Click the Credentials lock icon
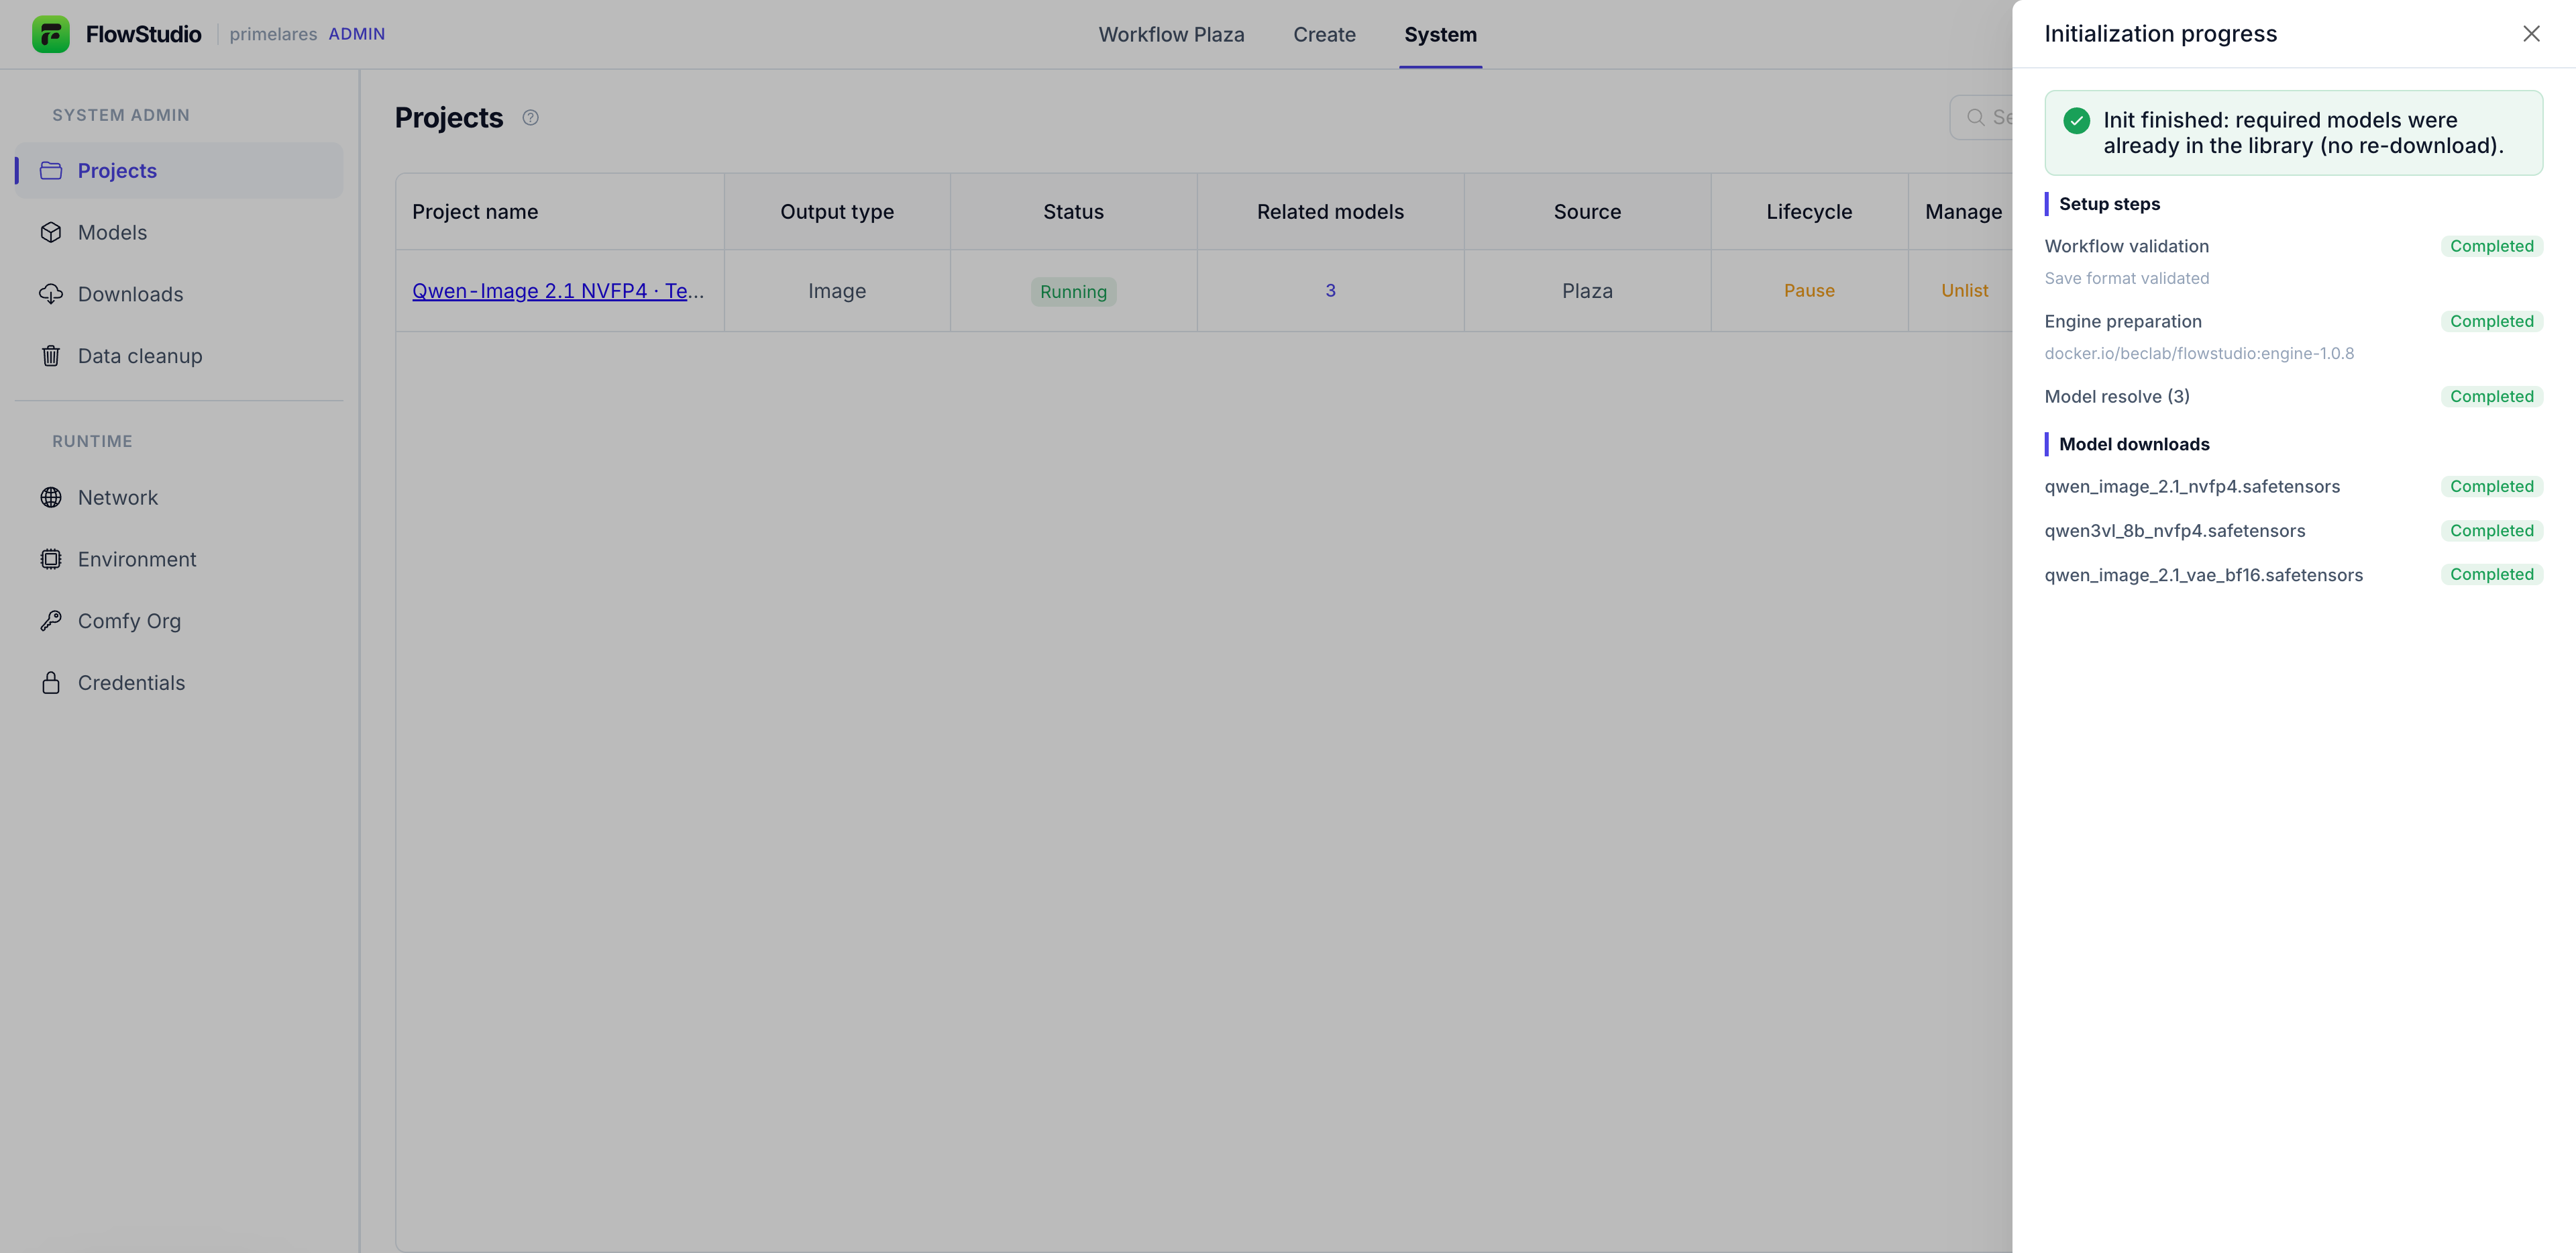 point(51,683)
